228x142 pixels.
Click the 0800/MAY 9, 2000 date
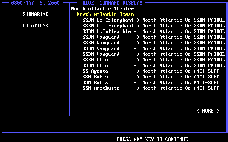pyautogui.click(x=35, y=3)
